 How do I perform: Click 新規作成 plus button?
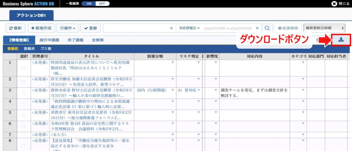coord(41,28)
